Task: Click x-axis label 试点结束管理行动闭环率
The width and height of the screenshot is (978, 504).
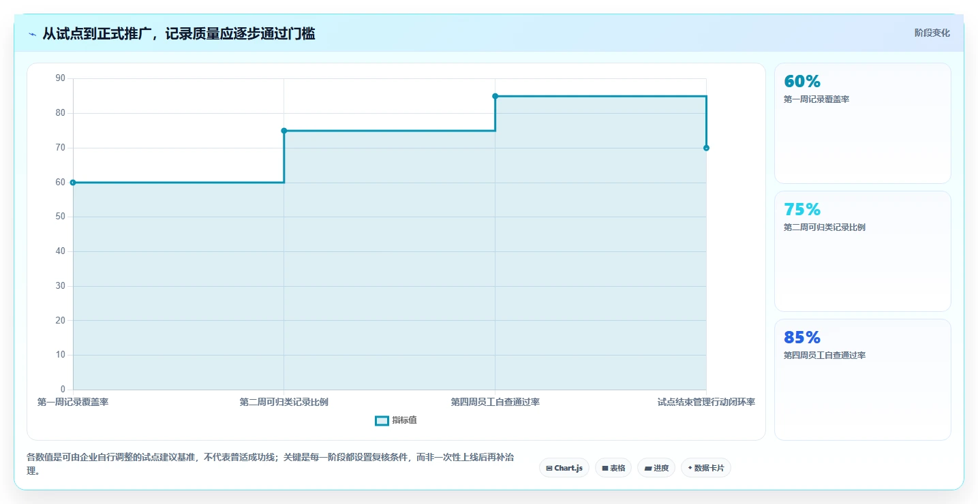Action: click(x=706, y=403)
